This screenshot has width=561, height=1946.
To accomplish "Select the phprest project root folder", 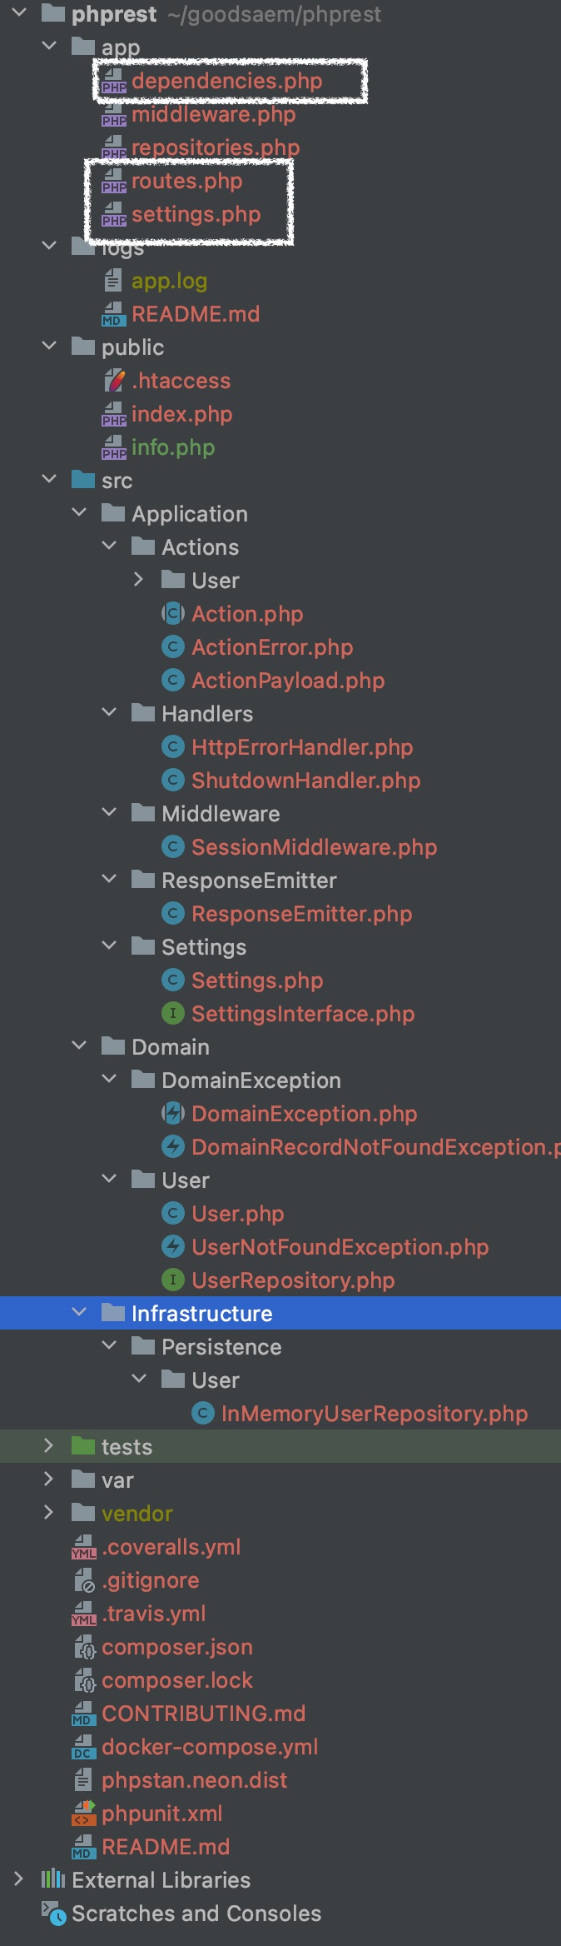I will pos(114,14).
